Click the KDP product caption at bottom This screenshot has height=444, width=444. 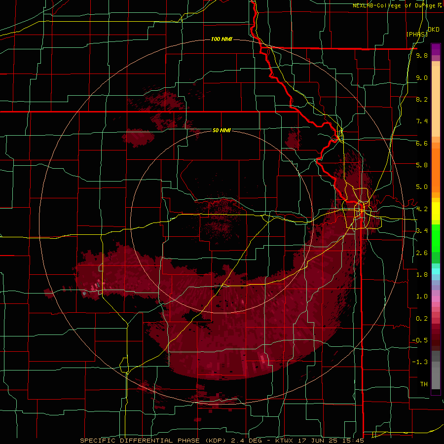pyautogui.click(x=222, y=441)
